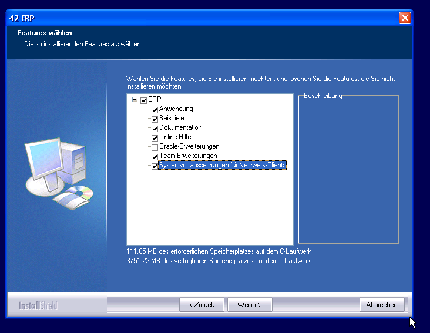Enable the Oracle-Erweiterungen checkbox
430x333 pixels.
coord(154,147)
